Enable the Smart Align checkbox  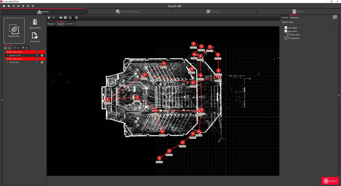[288, 34]
